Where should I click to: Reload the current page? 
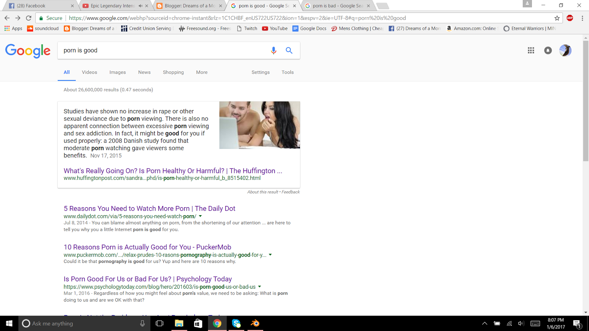pyautogui.click(x=29, y=18)
